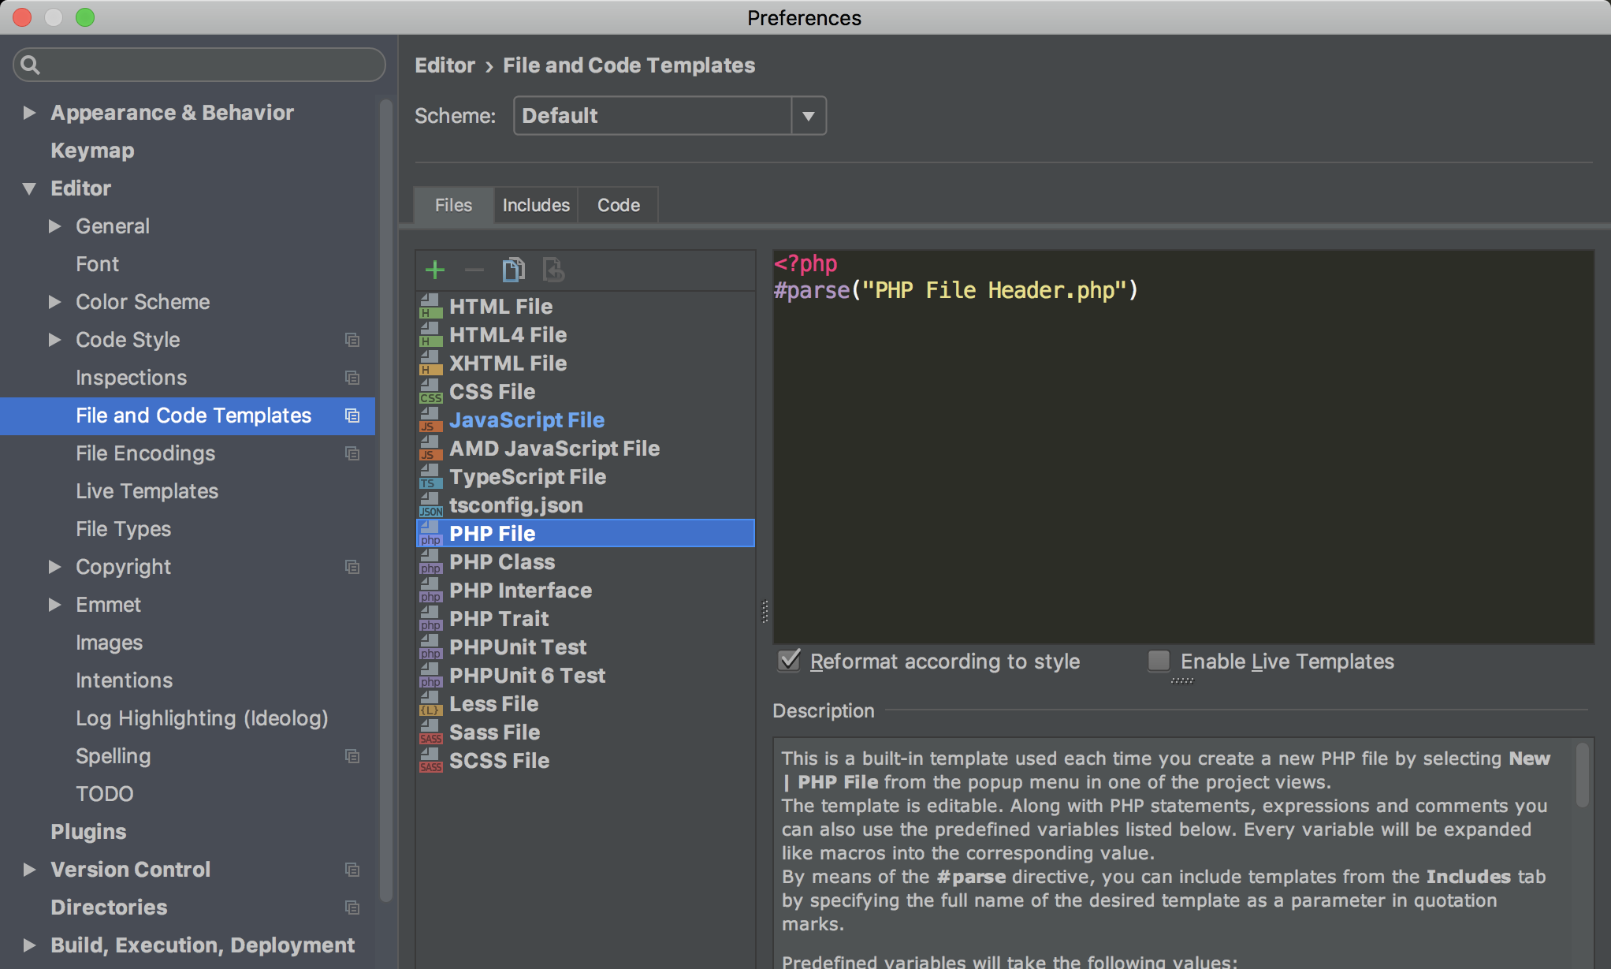
Task: Click the Sass File template icon
Action: pos(430,732)
